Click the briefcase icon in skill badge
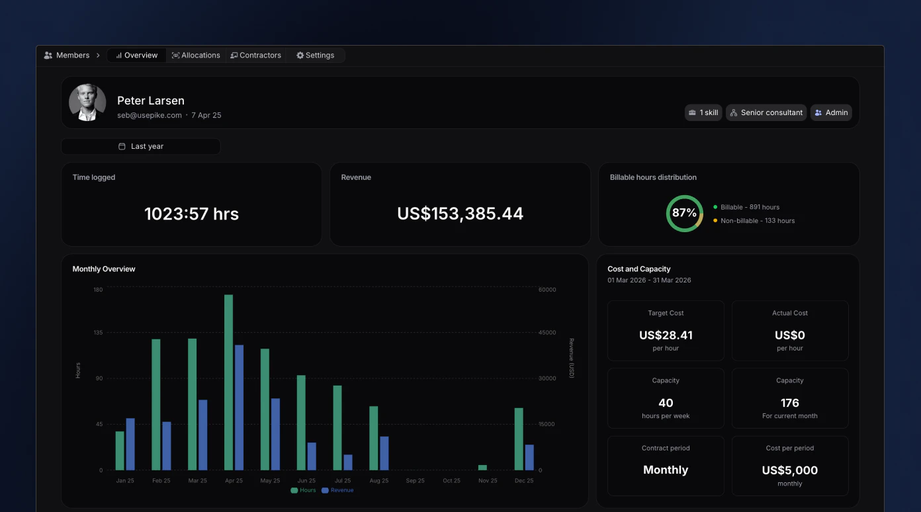 (692, 112)
